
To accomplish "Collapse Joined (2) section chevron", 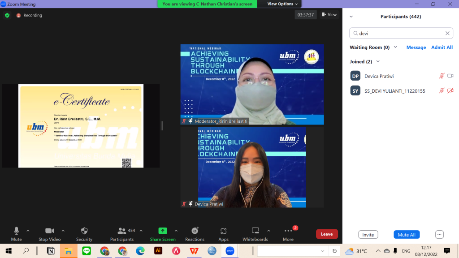I will pyautogui.click(x=378, y=61).
